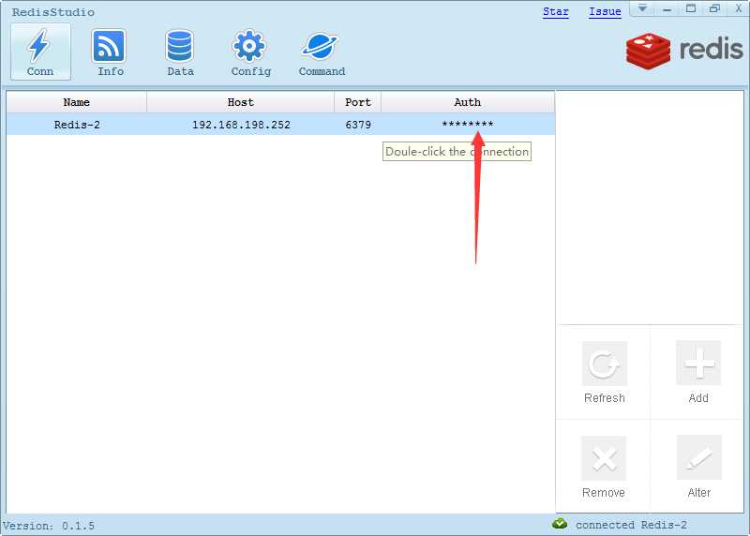Close the RedisStudio window

[738, 8]
